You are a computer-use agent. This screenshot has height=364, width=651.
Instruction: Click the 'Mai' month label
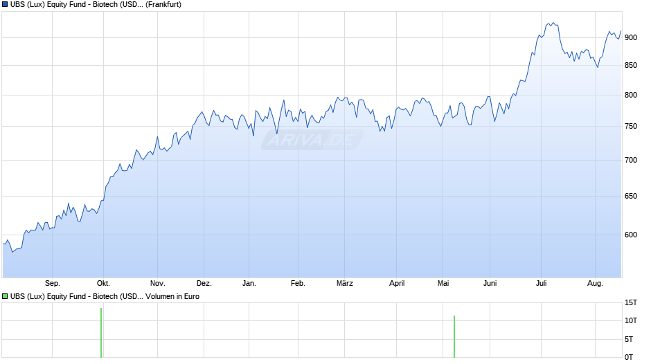pyautogui.click(x=443, y=284)
